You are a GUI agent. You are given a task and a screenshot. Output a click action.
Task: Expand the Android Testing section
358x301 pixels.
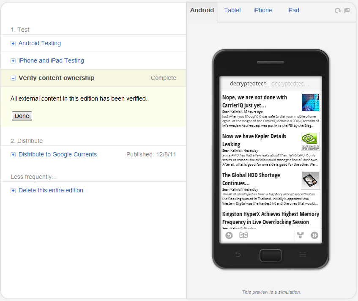click(x=13, y=44)
